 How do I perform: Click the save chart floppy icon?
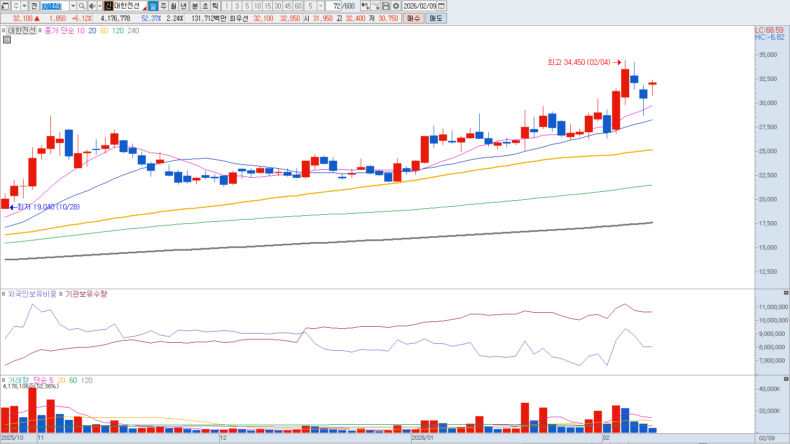386,6
